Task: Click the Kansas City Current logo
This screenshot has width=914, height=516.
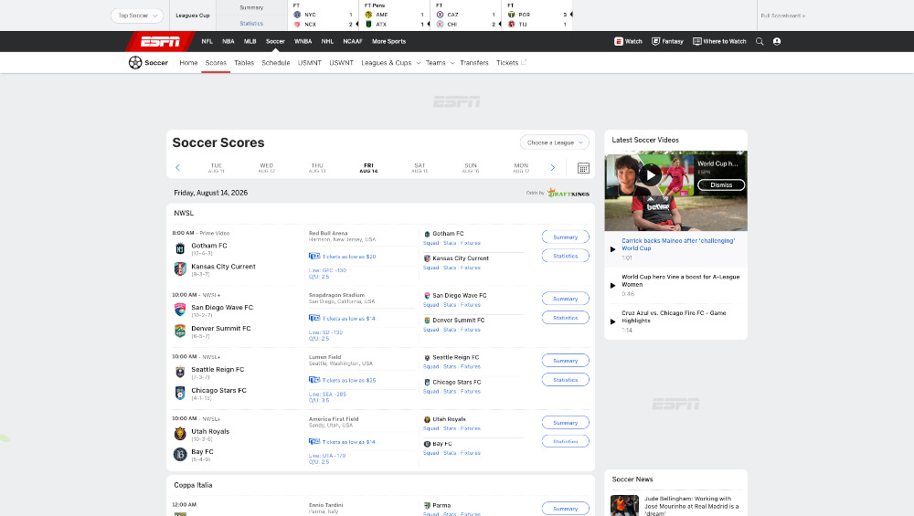Action: pyautogui.click(x=180, y=269)
